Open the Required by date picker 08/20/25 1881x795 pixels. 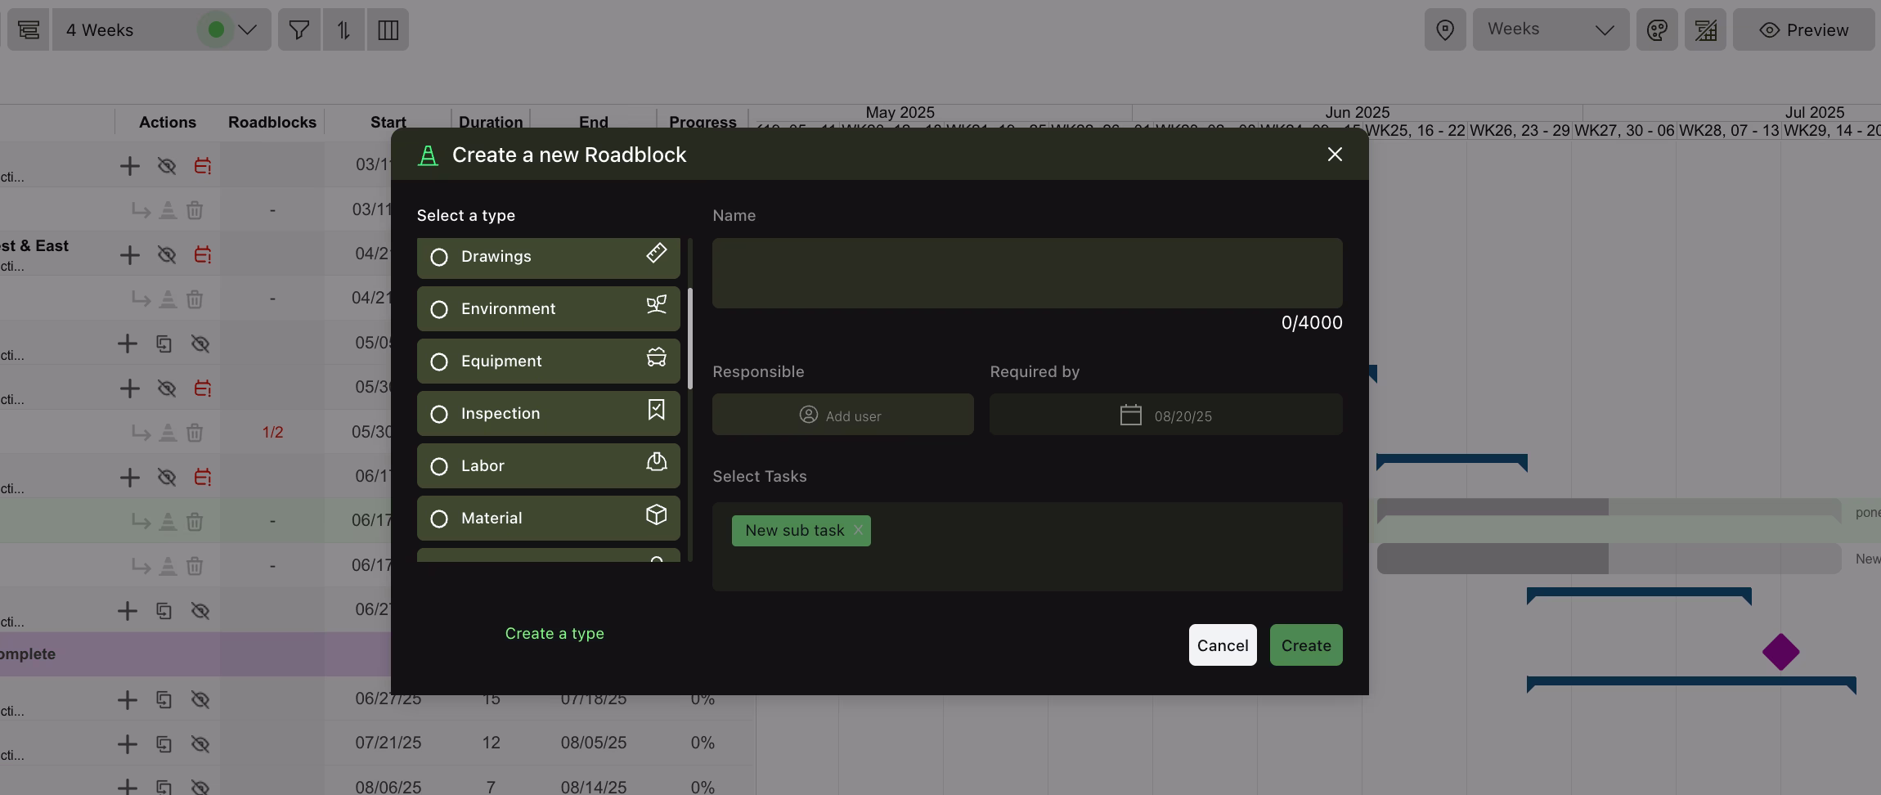[x=1166, y=415]
